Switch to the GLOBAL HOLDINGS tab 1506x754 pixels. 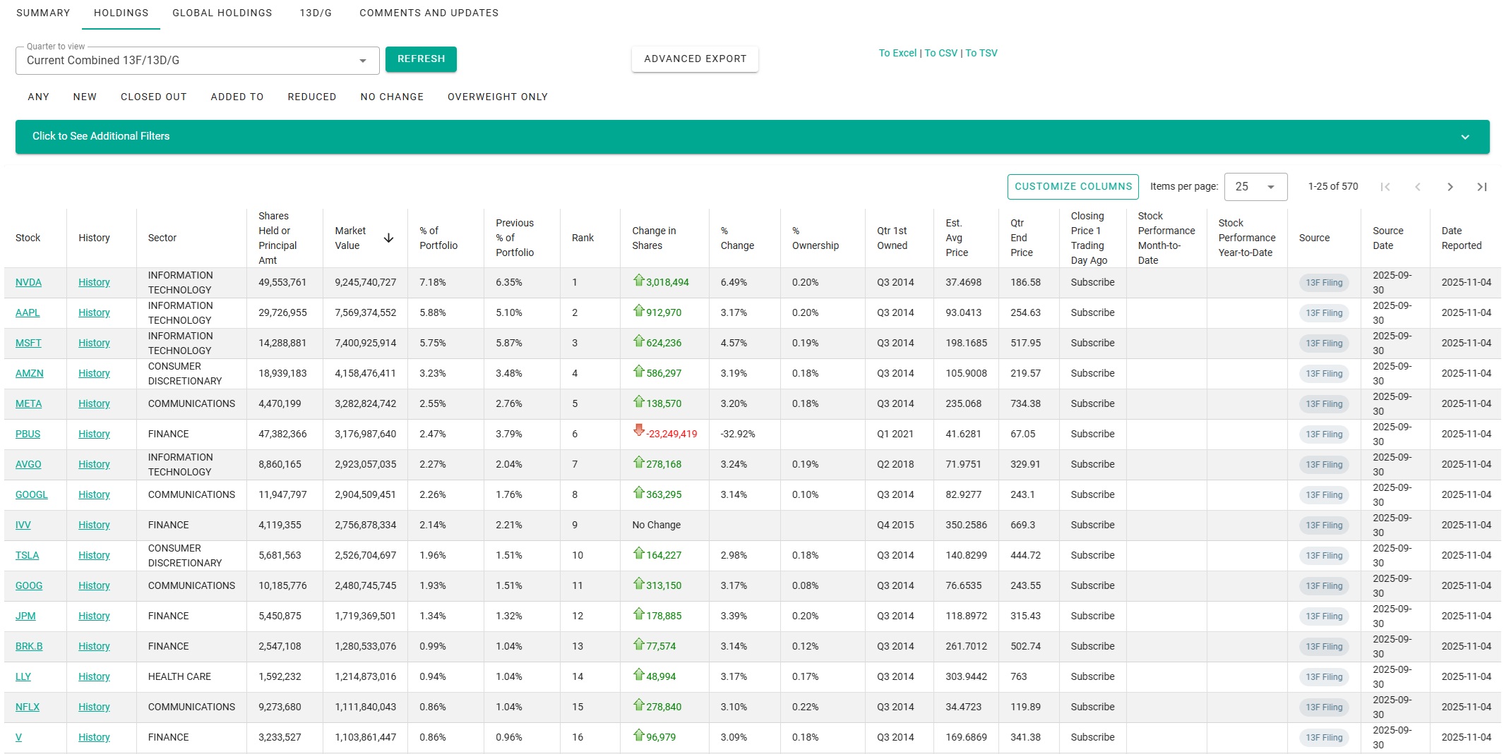coord(222,13)
